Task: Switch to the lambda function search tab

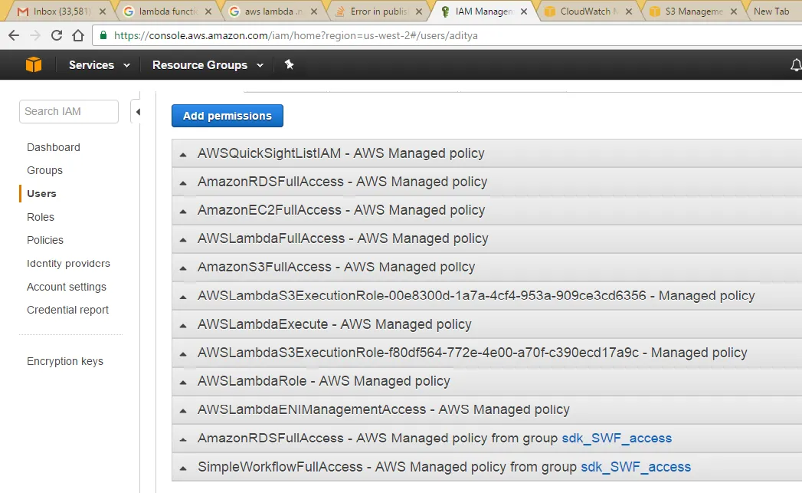Action: coord(168,12)
